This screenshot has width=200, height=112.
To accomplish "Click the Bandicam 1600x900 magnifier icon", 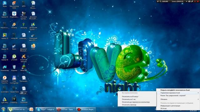I will tap(161, 1).
